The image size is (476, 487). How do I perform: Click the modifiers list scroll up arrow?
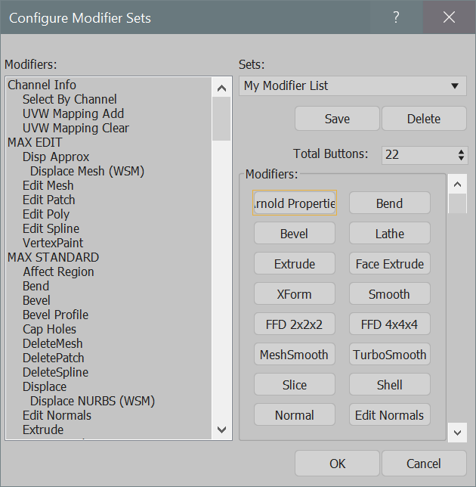(x=221, y=88)
